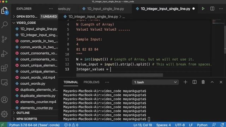Run Python file with play button

203,8
